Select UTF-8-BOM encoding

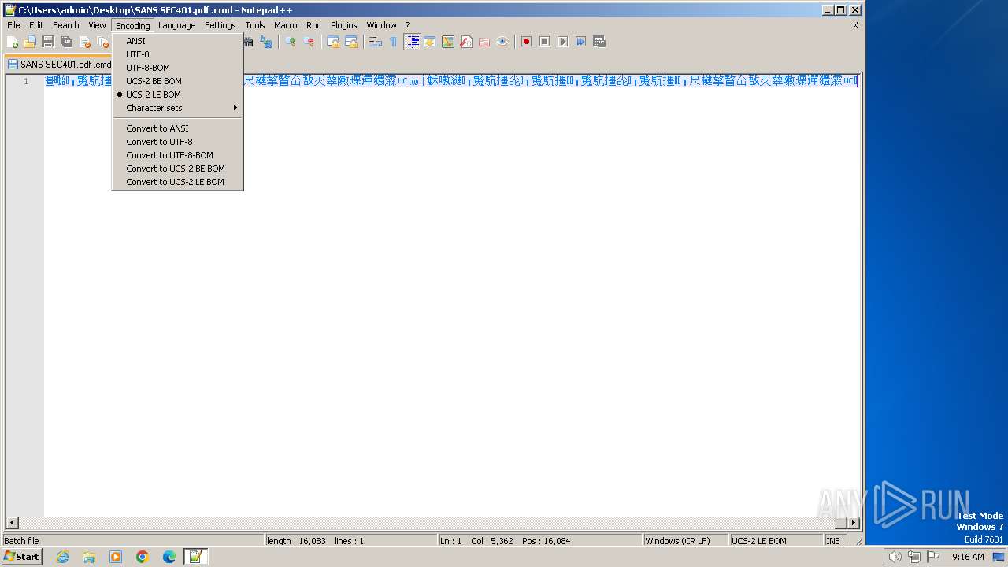tap(177, 68)
